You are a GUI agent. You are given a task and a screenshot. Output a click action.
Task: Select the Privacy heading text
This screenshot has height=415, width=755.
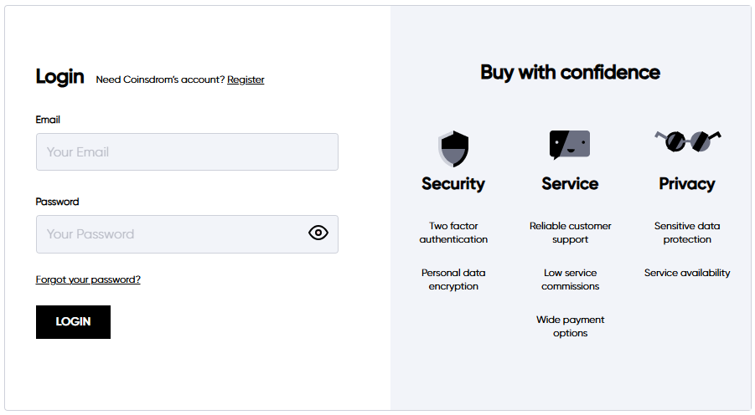click(687, 184)
